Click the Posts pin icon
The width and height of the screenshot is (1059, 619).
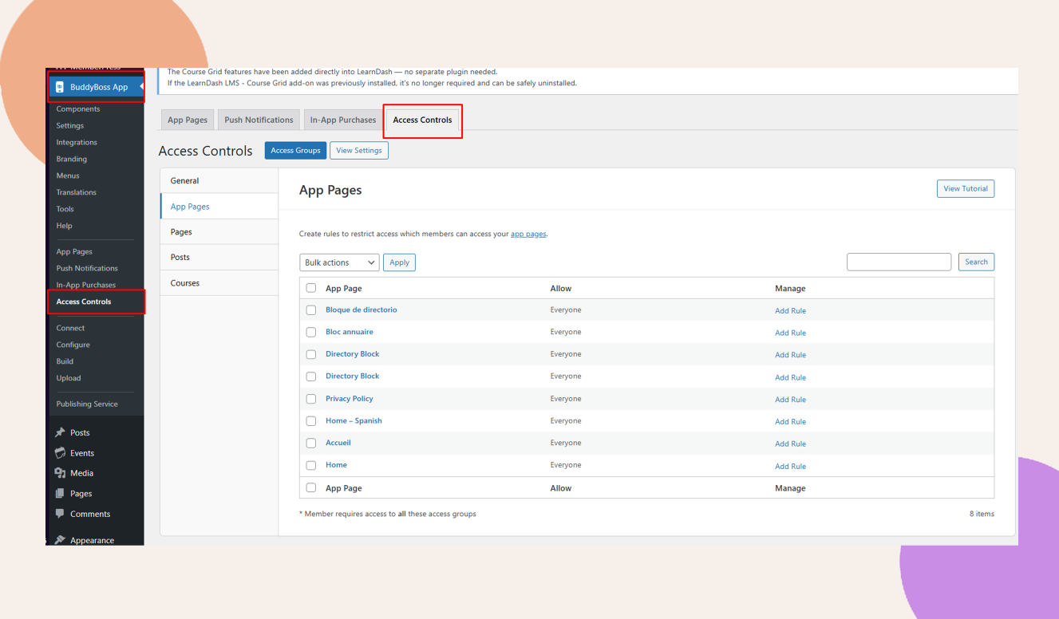pos(60,432)
